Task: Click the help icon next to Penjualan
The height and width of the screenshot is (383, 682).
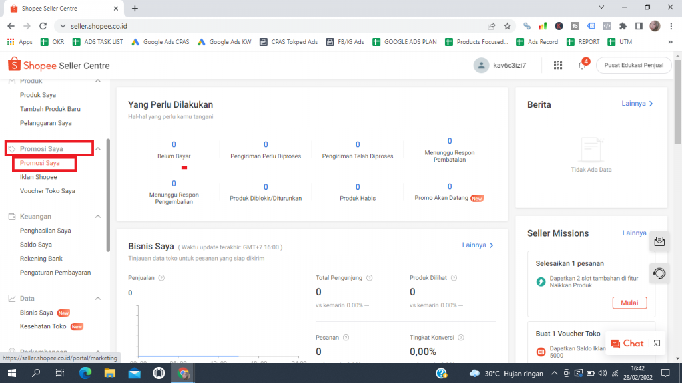Action: (x=161, y=278)
